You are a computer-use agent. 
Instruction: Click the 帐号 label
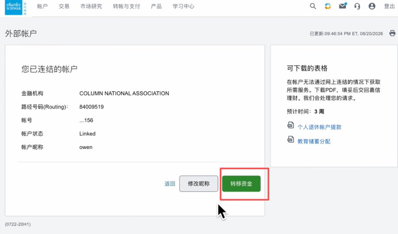[27, 120]
